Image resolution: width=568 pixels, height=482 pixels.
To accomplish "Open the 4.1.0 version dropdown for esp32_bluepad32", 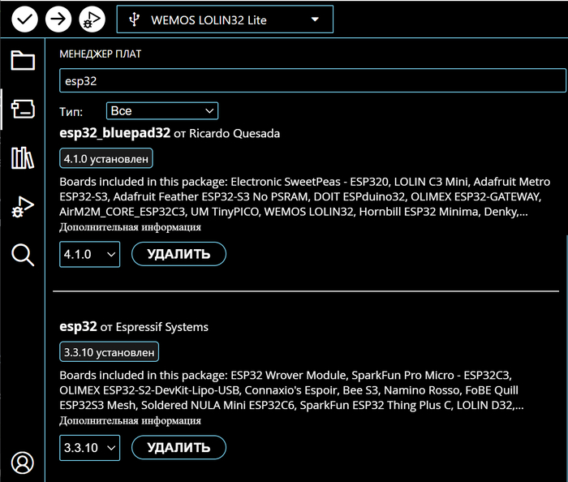I will coord(90,254).
